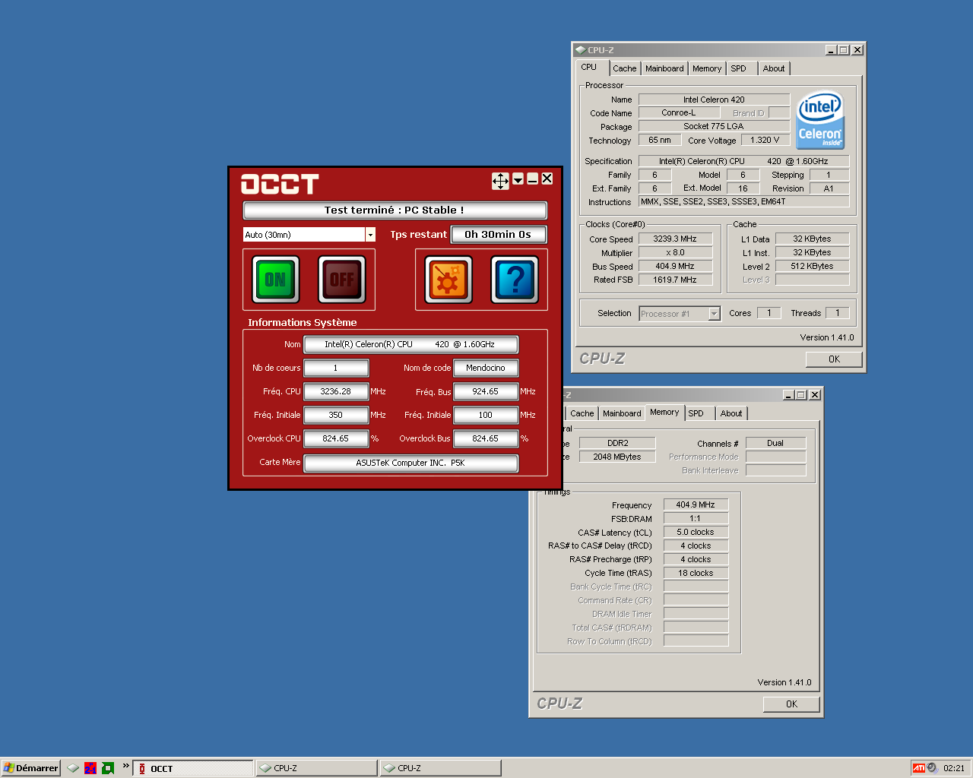Activate the second CPU-Z taskbar button

pos(440,768)
